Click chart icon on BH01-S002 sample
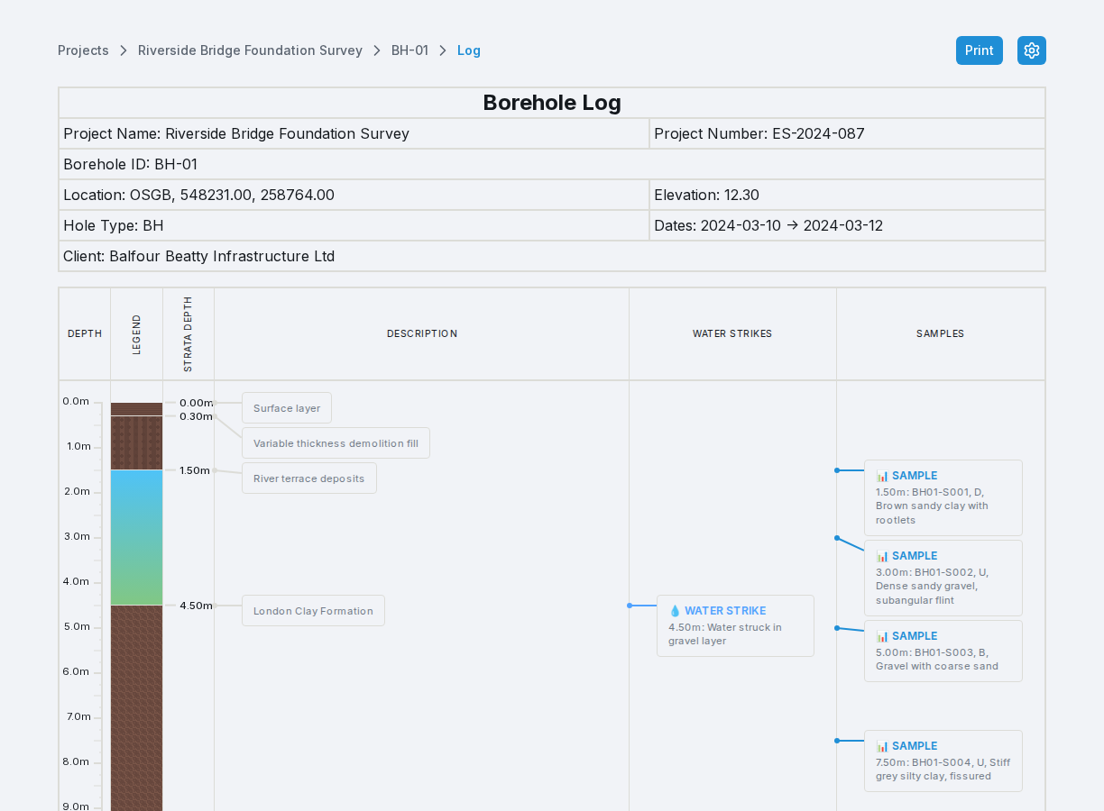The height and width of the screenshot is (811, 1104). click(x=882, y=556)
